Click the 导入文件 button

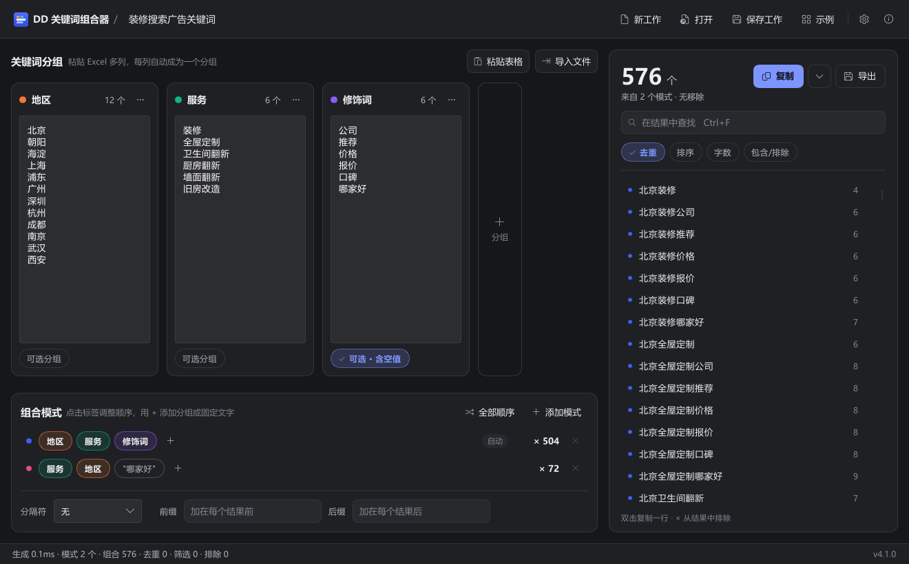pyautogui.click(x=566, y=61)
